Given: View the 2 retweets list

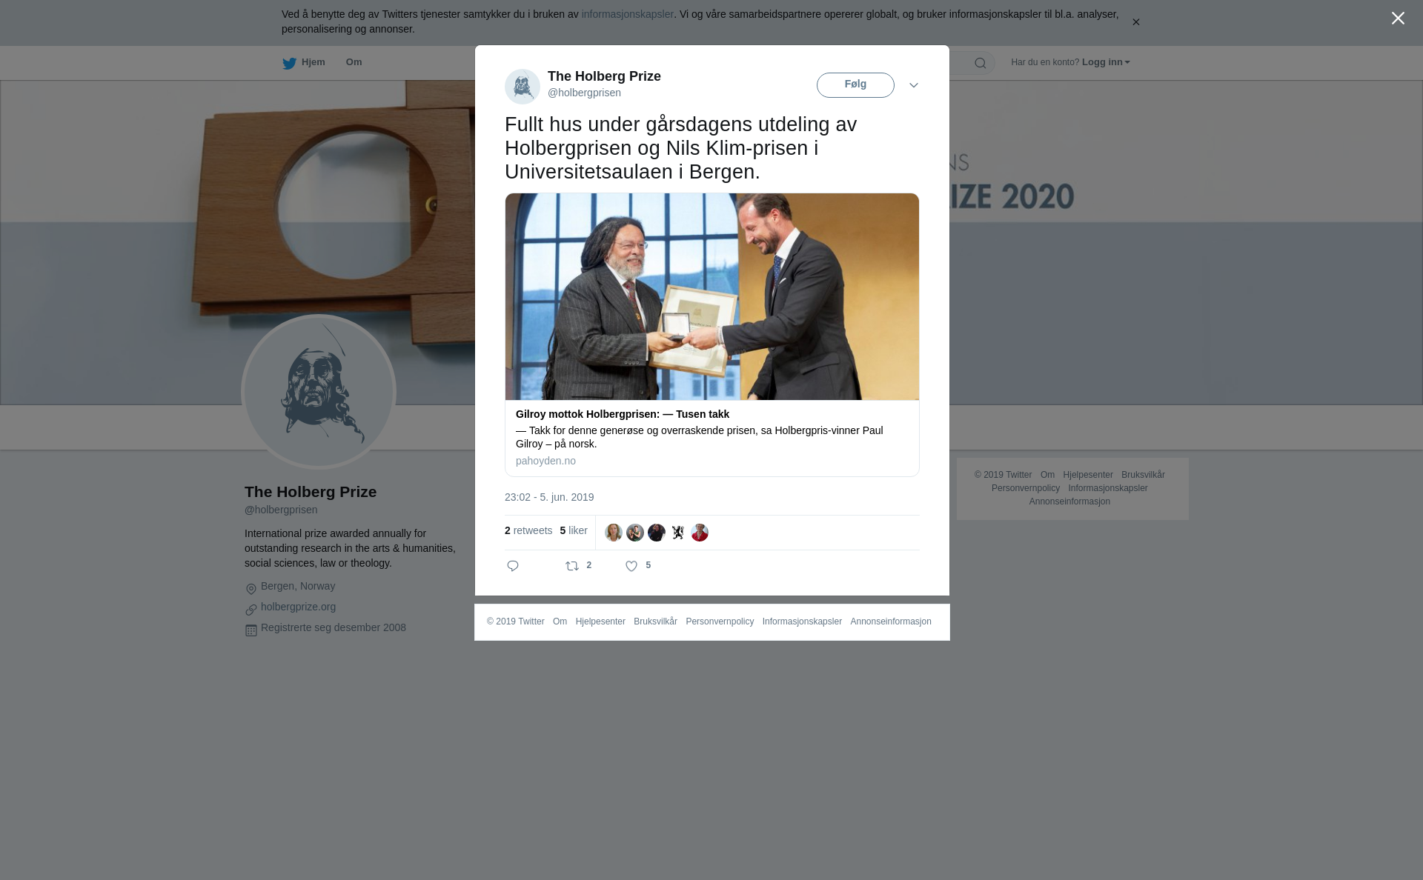Looking at the screenshot, I should point(528,530).
